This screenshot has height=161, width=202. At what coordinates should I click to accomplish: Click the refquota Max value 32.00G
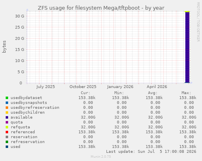click(x=189, y=127)
